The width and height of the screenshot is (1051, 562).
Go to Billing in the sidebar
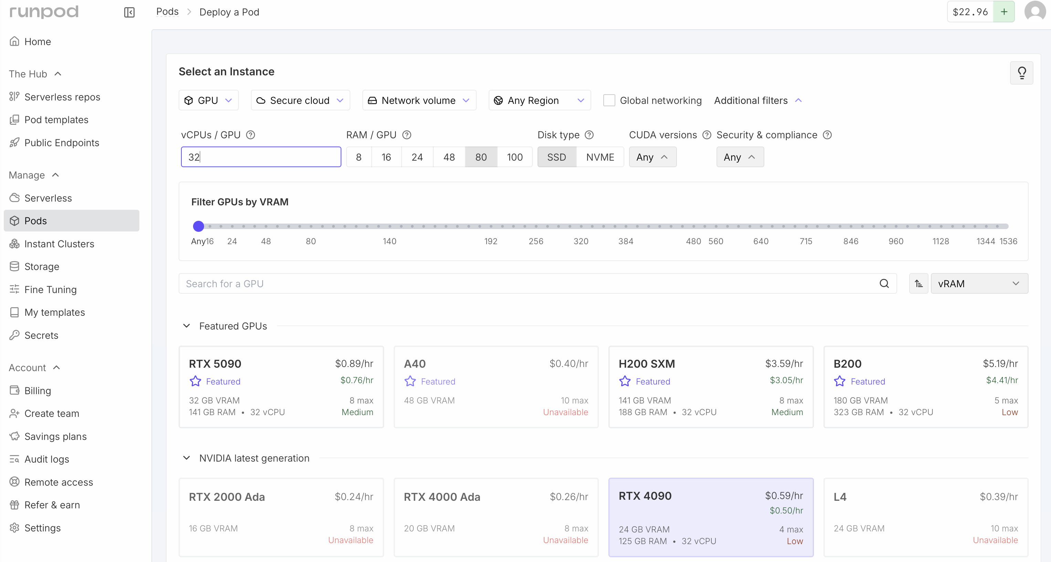click(38, 390)
